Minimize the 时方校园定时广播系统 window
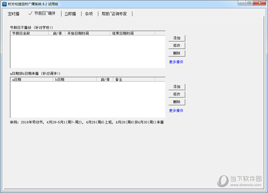268x193 pixels. point(242,3)
